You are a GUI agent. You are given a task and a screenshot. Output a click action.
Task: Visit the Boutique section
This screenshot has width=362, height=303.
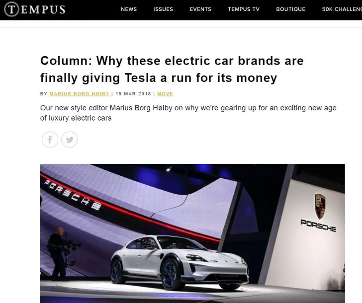pyautogui.click(x=291, y=9)
